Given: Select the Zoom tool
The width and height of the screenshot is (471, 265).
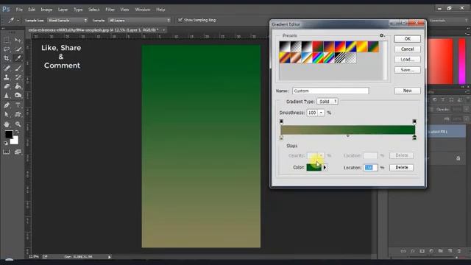Looking at the screenshot, I should click(18, 124).
